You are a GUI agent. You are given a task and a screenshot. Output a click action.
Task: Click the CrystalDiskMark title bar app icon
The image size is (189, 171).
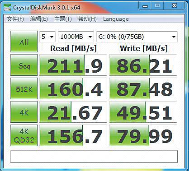point(7,7)
